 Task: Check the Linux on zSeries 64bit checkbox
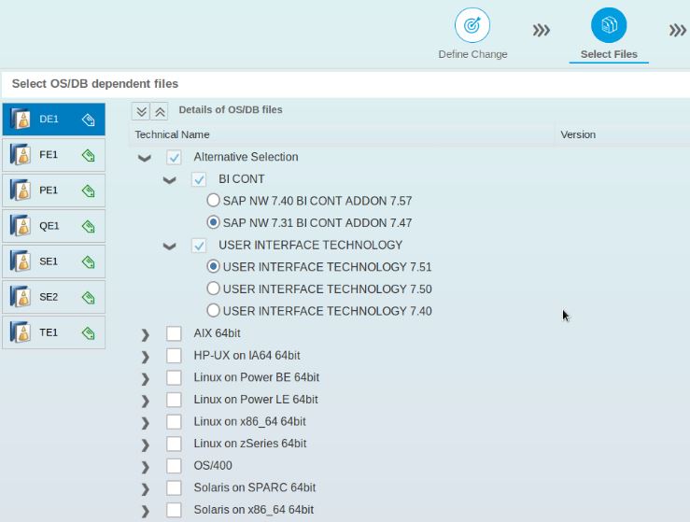pos(174,444)
